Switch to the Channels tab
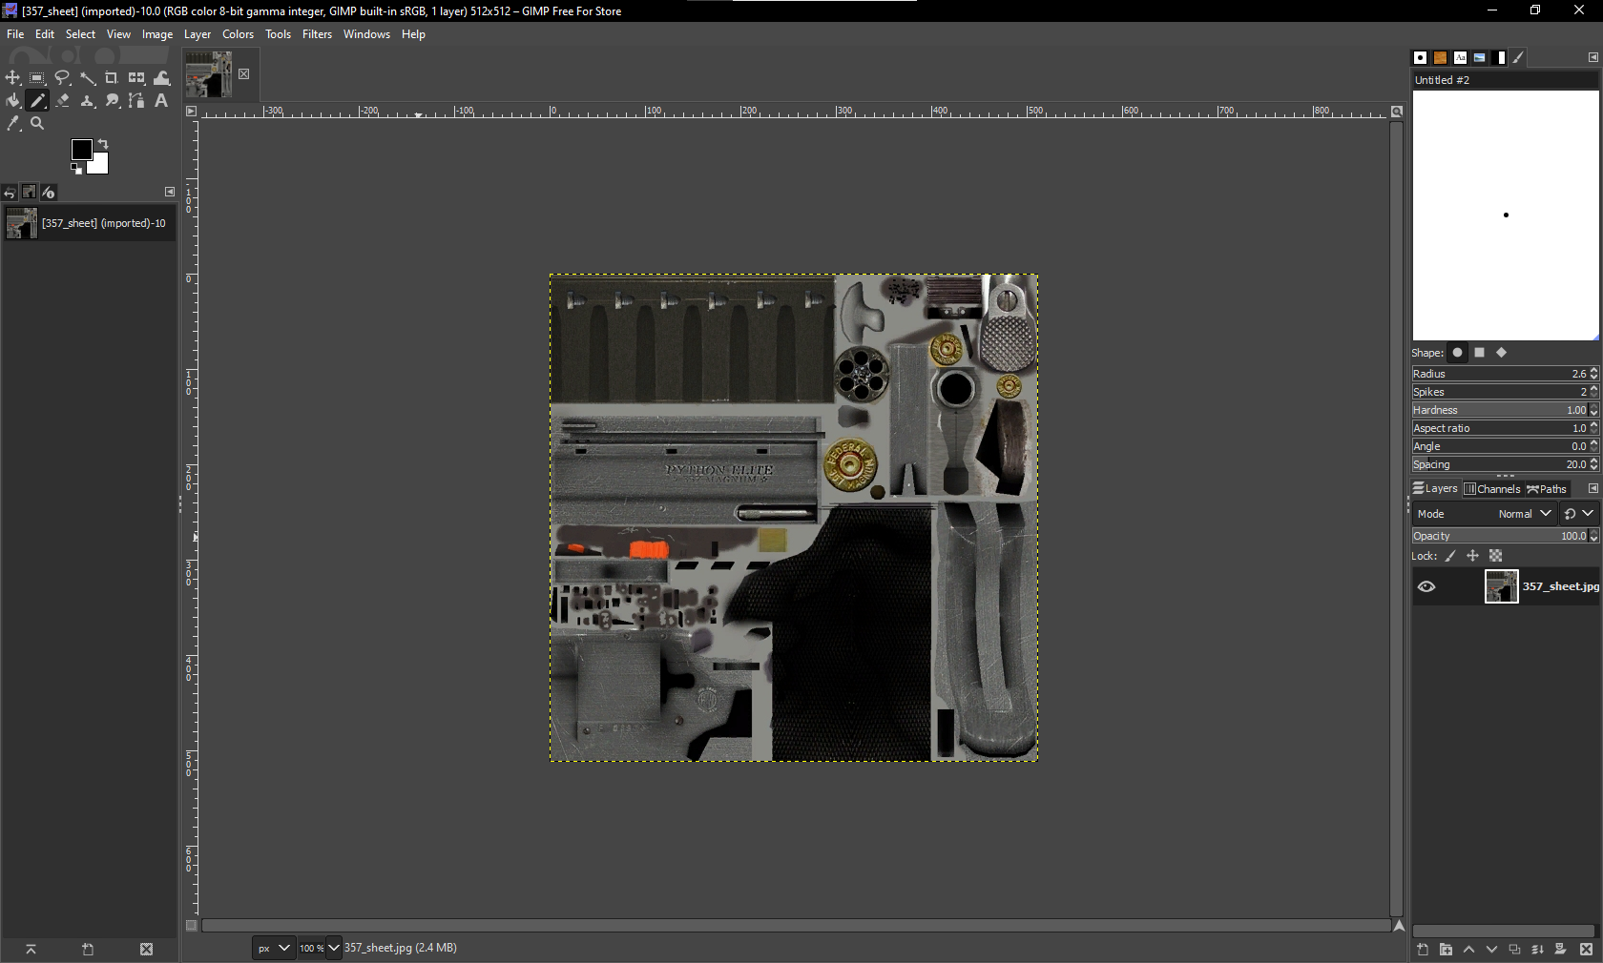 pos(1493,489)
